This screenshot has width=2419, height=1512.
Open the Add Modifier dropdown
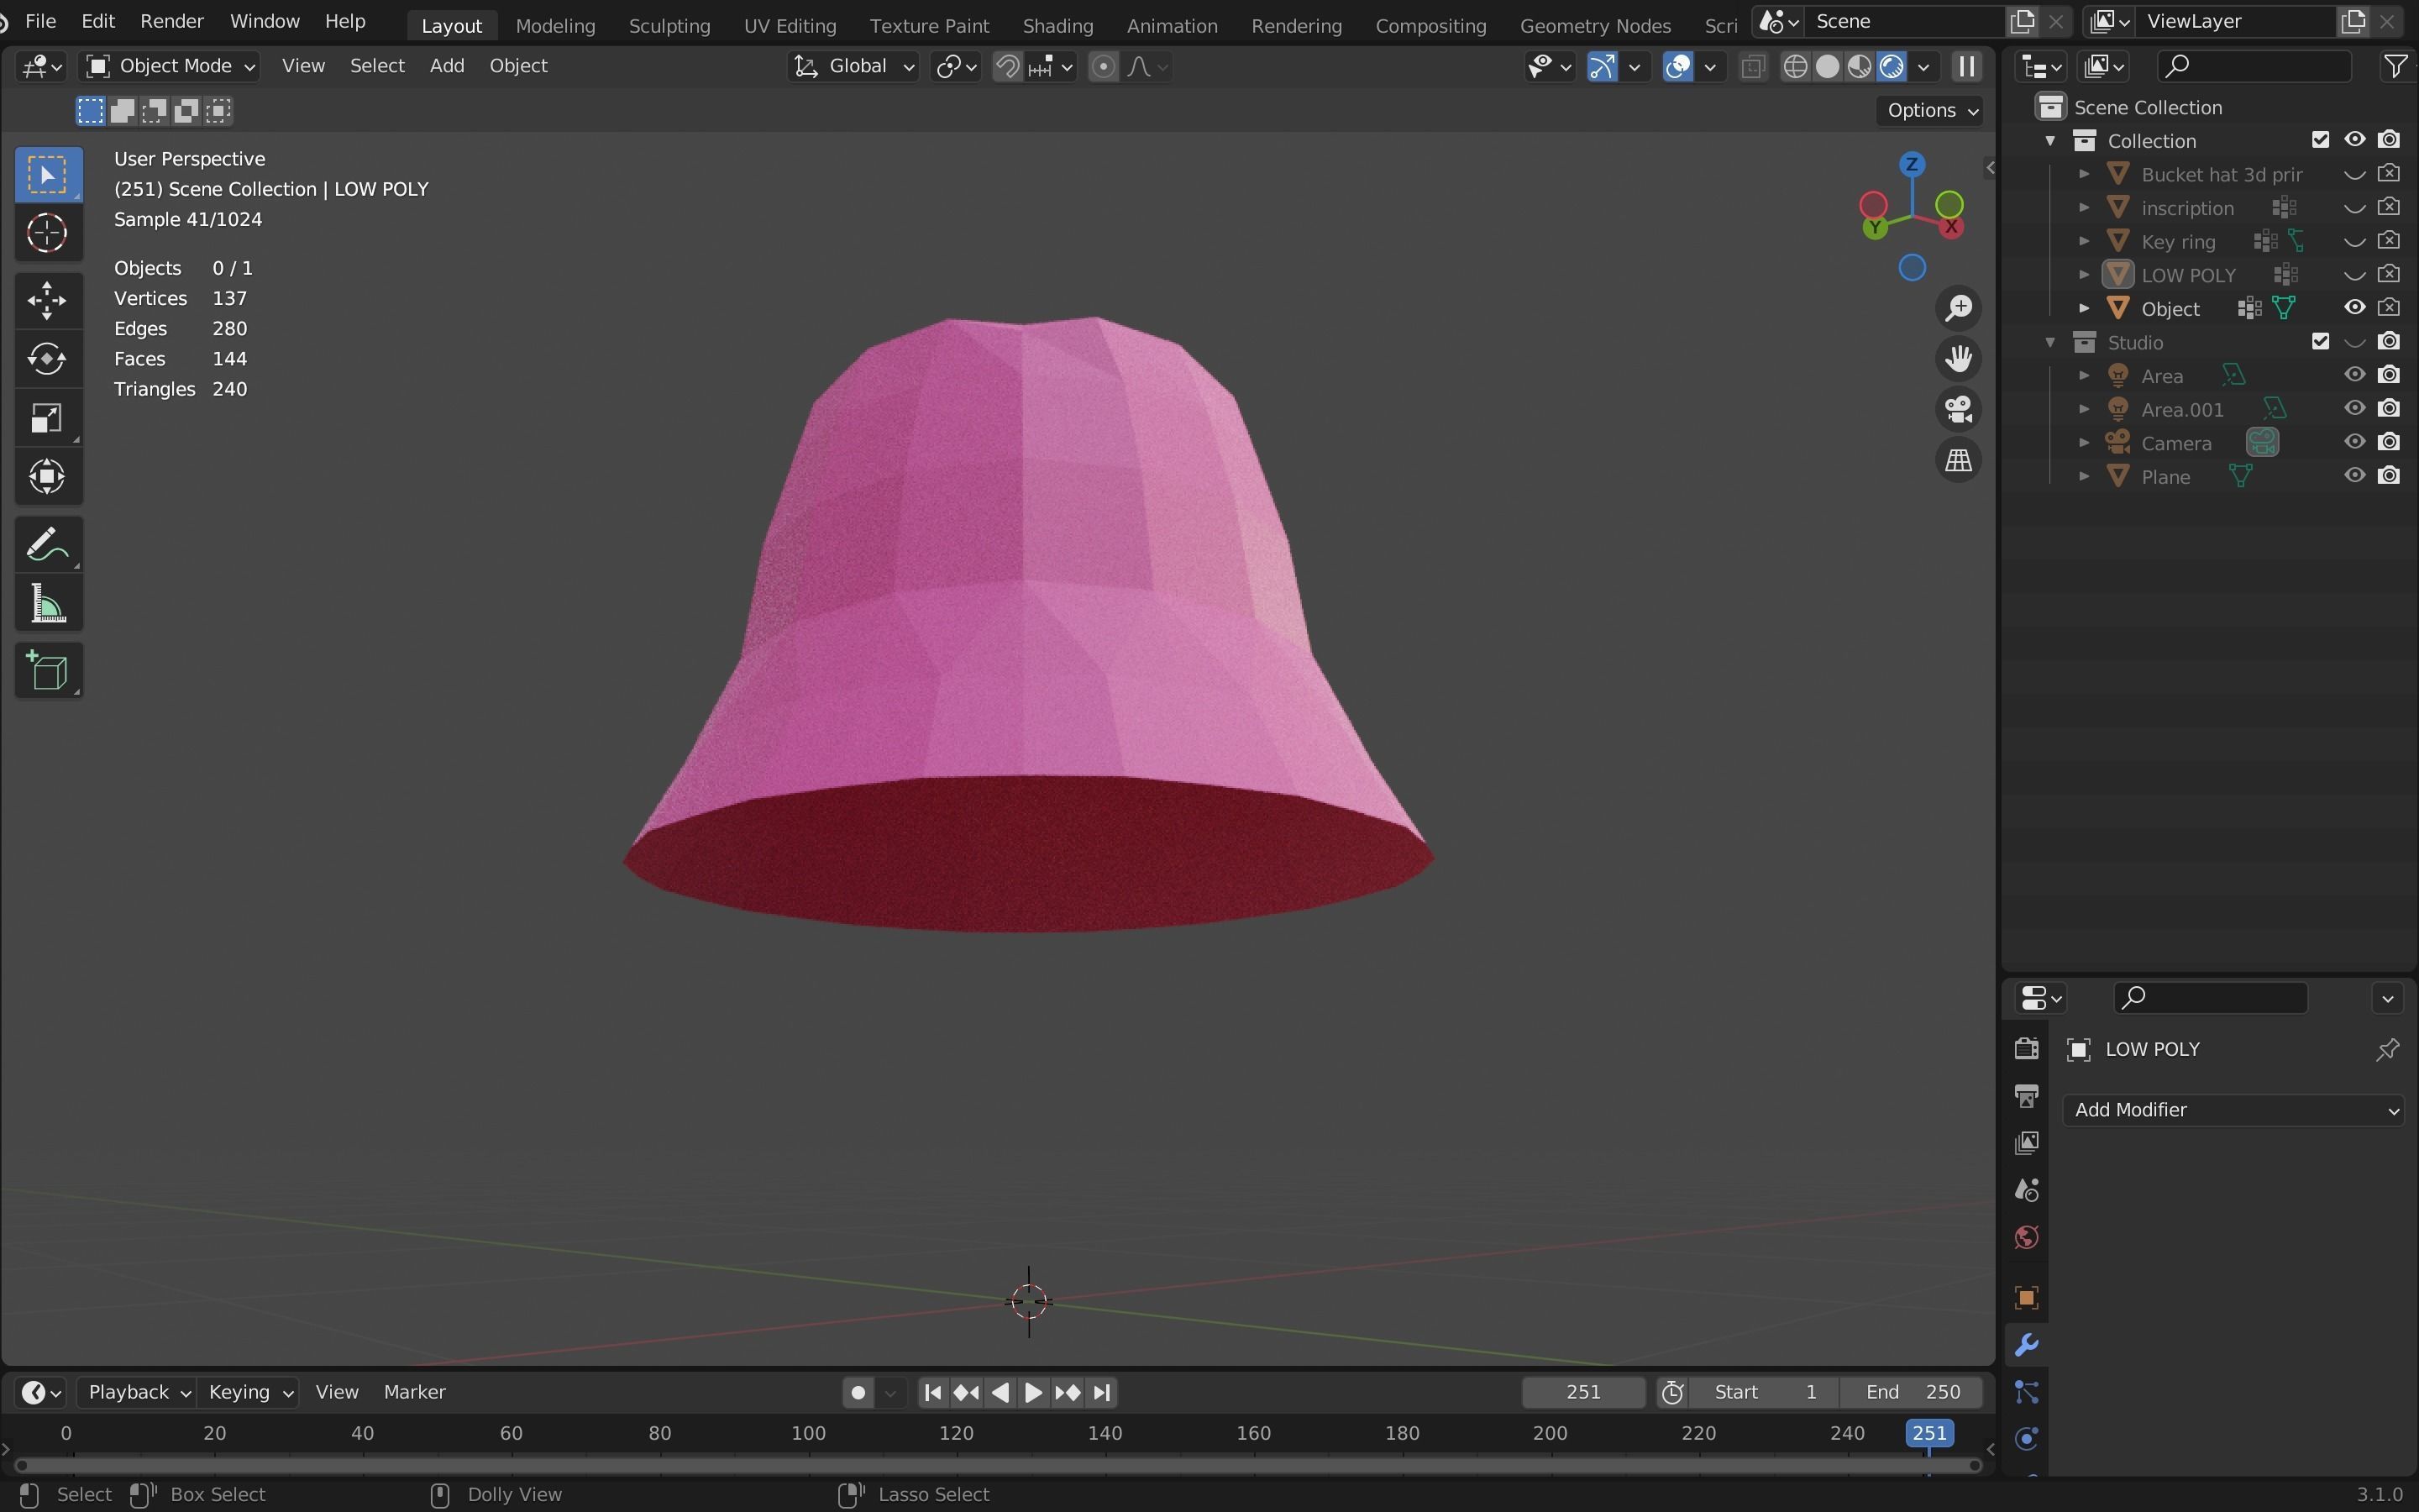pos(2233,1110)
